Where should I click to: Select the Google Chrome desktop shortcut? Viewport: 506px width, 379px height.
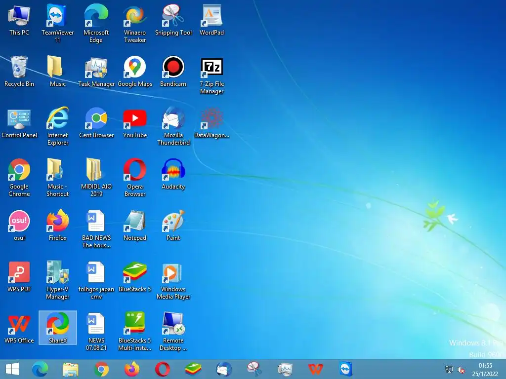pos(19,177)
